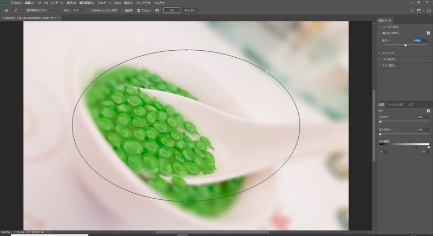Collapse the 虹彩絞りぼかし section
The image size is (433, 236).
380,33
